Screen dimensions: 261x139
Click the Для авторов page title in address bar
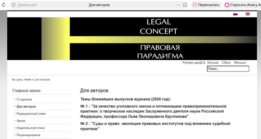click(99, 5)
